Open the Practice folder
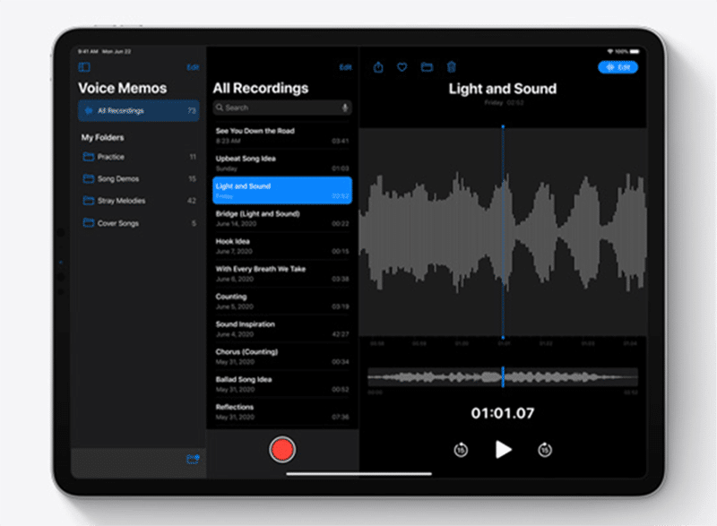 [x=138, y=157]
